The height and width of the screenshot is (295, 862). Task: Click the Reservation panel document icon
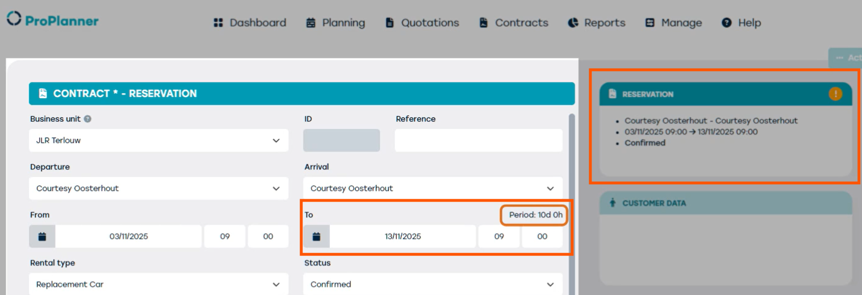click(612, 94)
